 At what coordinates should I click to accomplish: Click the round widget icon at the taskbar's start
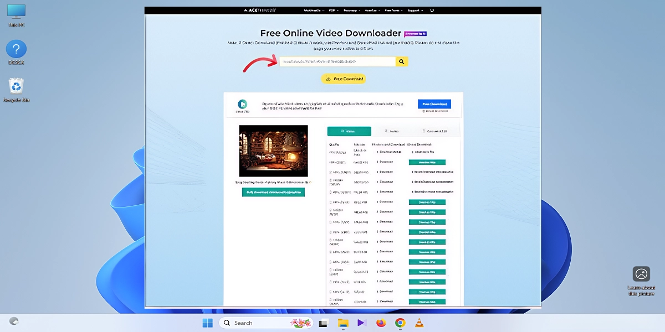[x=14, y=321]
